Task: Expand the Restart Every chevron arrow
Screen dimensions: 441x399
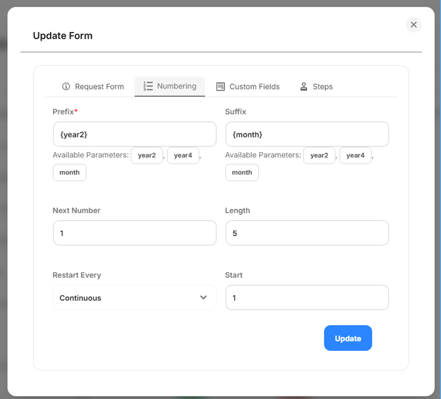Action: [x=203, y=298]
